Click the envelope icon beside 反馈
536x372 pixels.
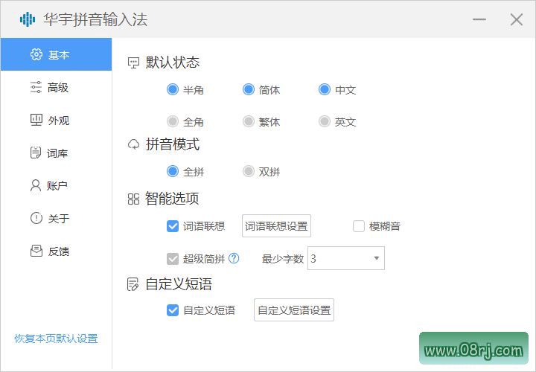[36, 251]
